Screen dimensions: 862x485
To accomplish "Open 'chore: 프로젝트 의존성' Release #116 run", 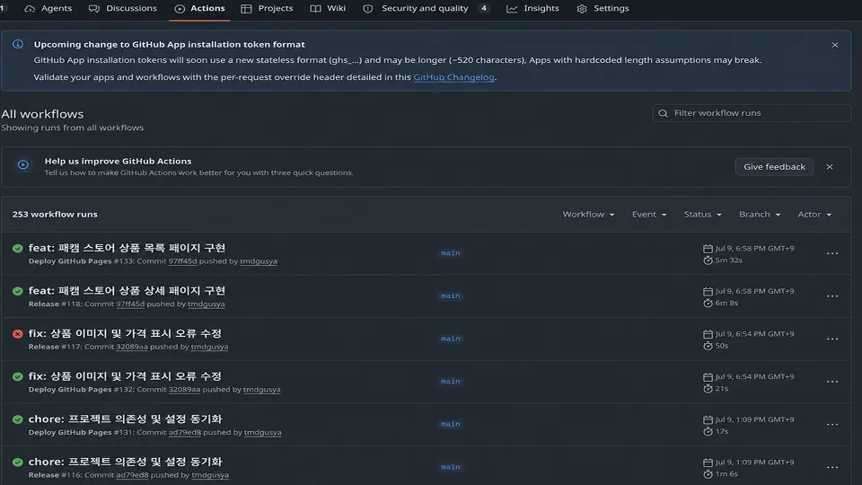I will point(126,462).
